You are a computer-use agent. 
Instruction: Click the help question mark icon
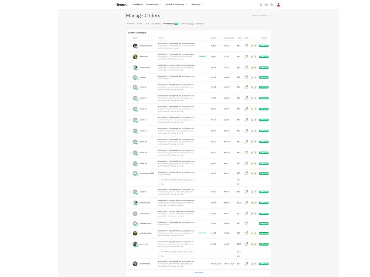pos(272,5)
